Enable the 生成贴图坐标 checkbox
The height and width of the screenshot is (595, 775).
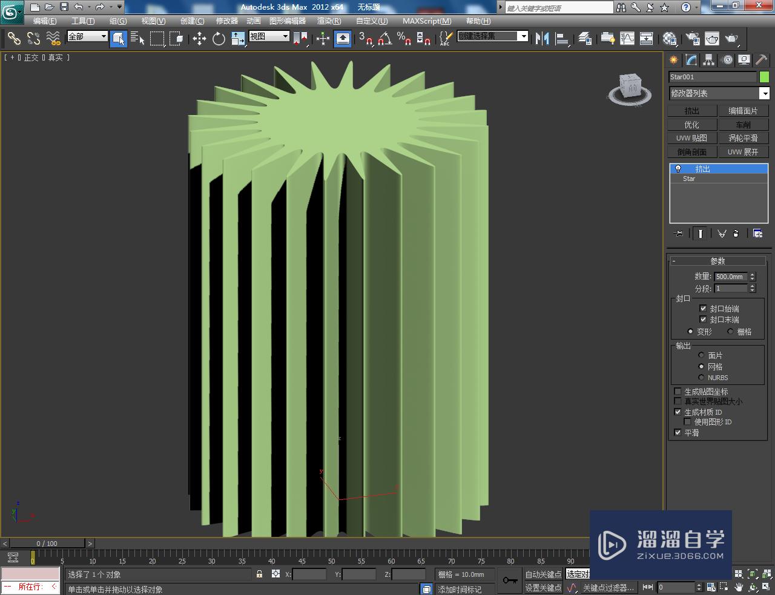click(x=678, y=392)
